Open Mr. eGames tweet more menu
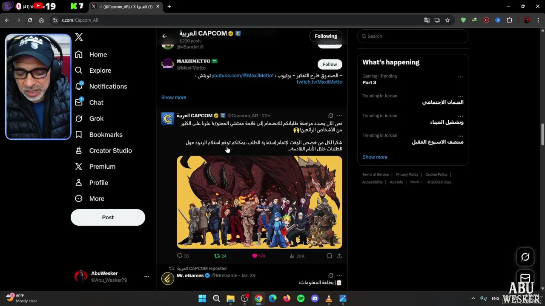 [339, 275]
